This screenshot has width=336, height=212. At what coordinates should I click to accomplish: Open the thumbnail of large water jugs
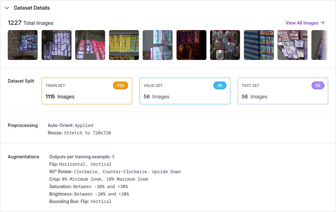pos(225,45)
